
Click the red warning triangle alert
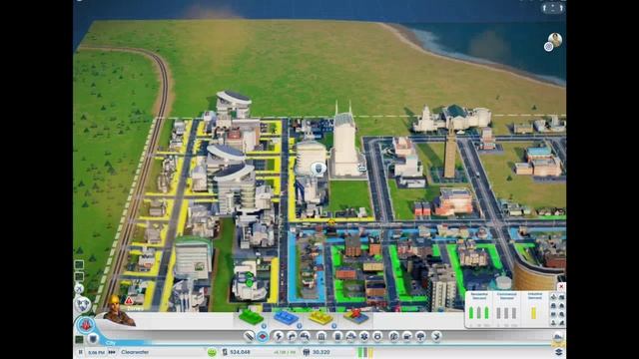tap(129, 301)
